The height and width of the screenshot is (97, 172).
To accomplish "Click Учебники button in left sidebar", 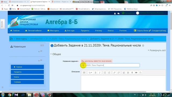I will coord(27,82).
